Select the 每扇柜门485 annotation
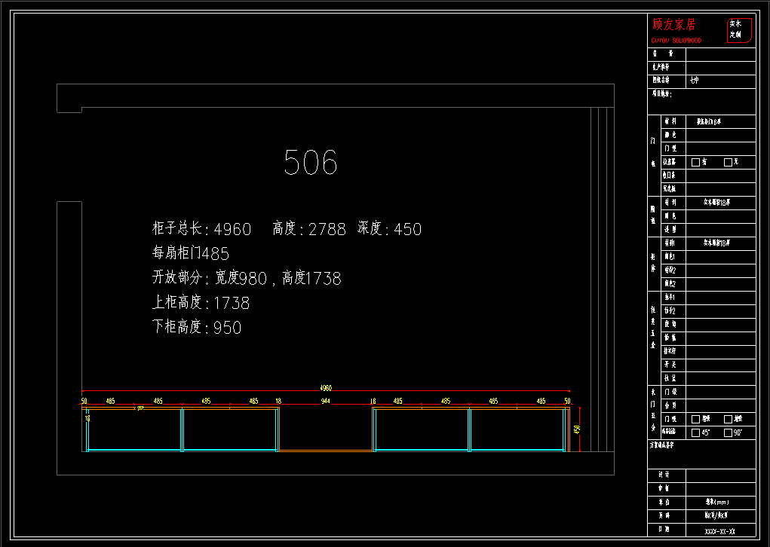The height and width of the screenshot is (547, 770). click(191, 253)
